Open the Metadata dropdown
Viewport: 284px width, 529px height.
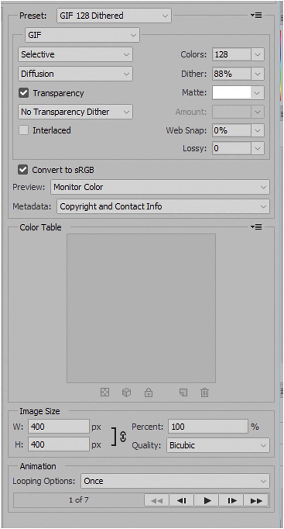point(163,207)
